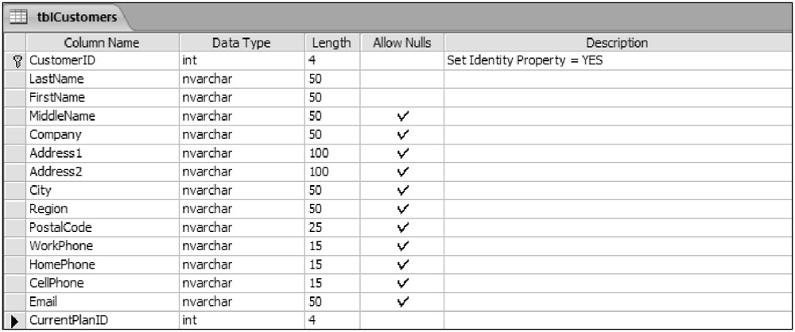Image resolution: width=795 pixels, height=332 pixels.
Task: Click the row arrow beside CurrentPlanID
Action: pyautogui.click(x=15, y=319)
